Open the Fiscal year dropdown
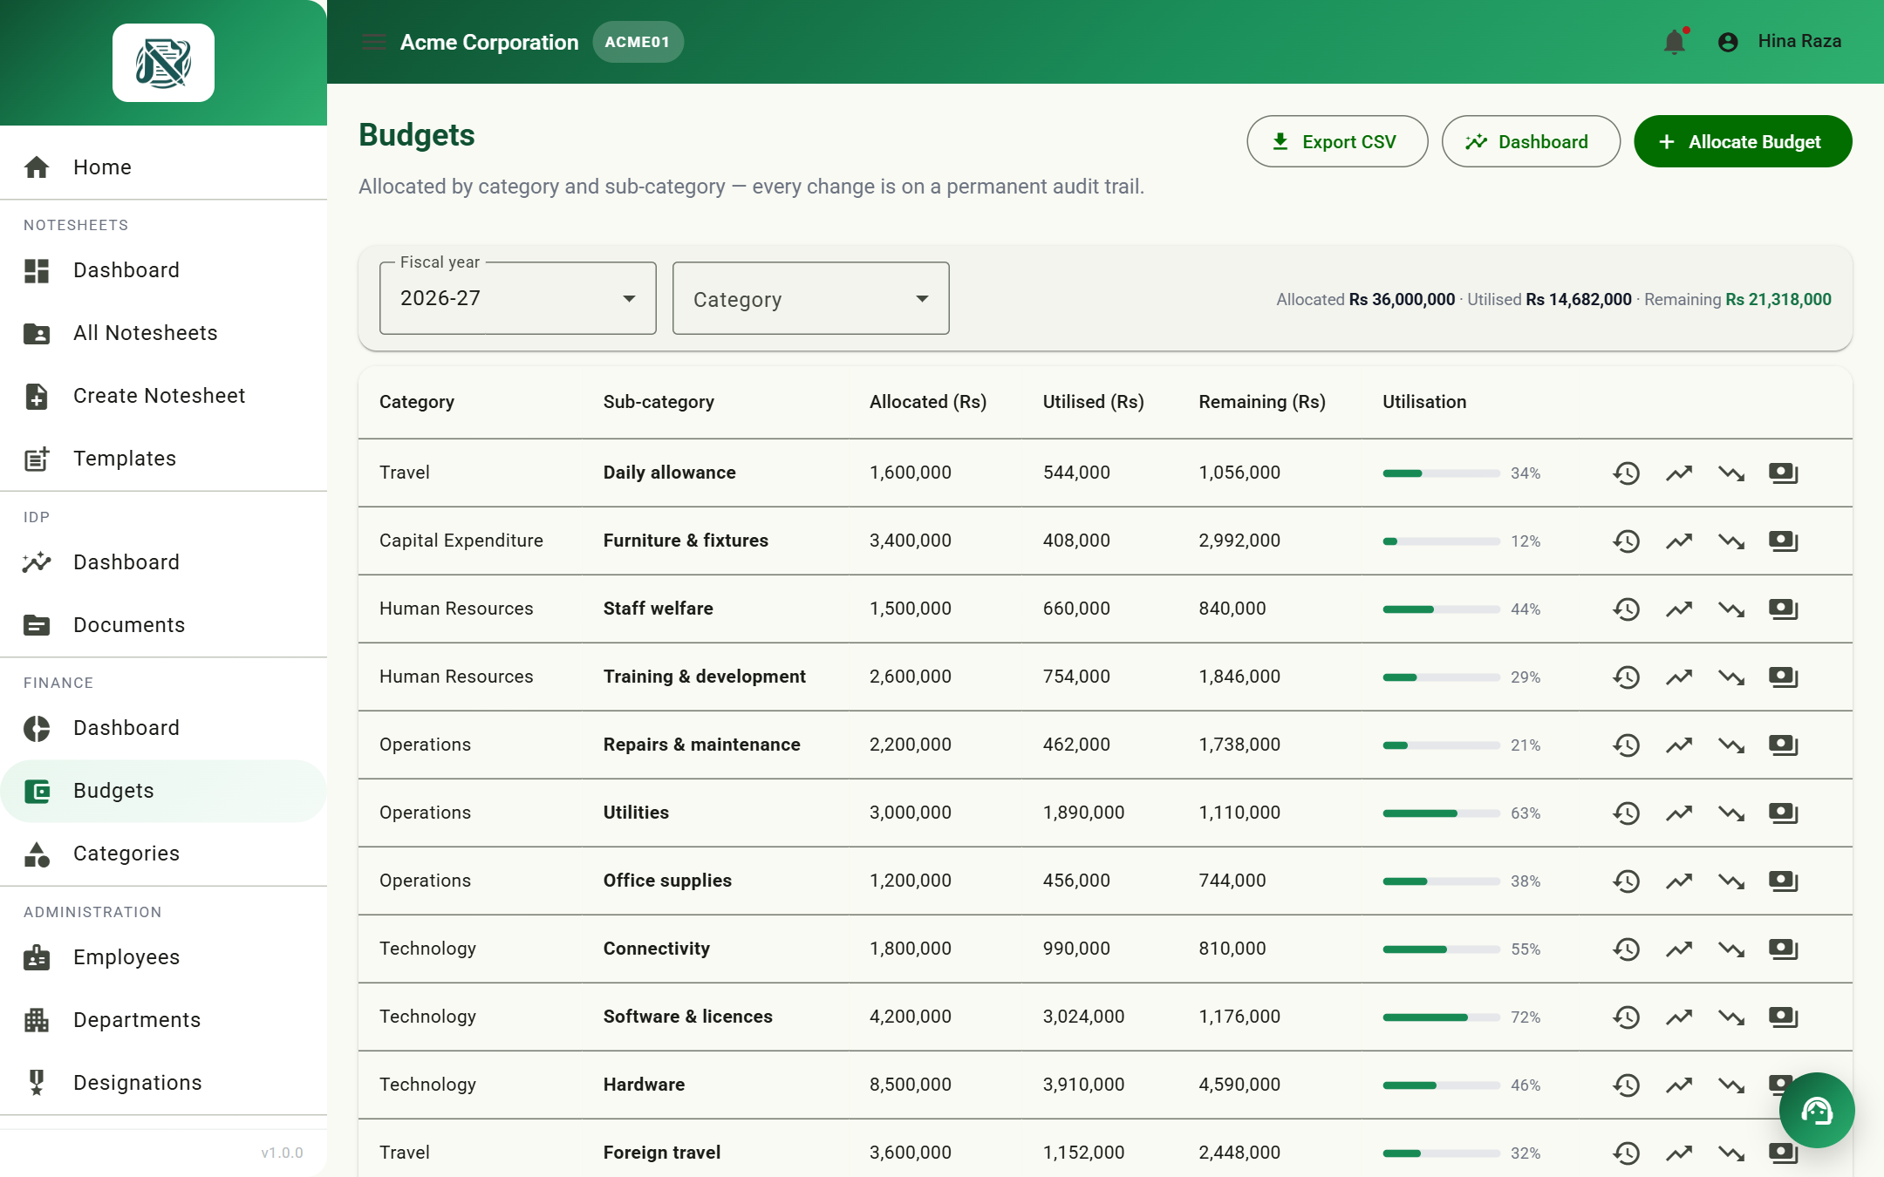Viewport: 1884px width, 1177px height. (x=518, y=298)
